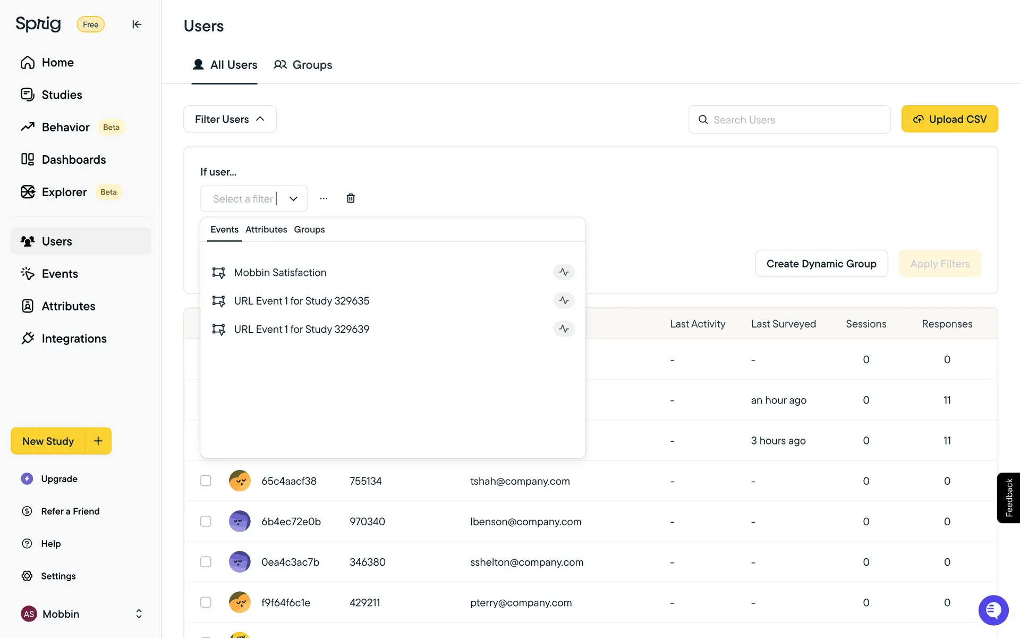The image size is (1020, 638).
Task: Check the box for tshah@company.com row
Action: [x=206, y=481]
